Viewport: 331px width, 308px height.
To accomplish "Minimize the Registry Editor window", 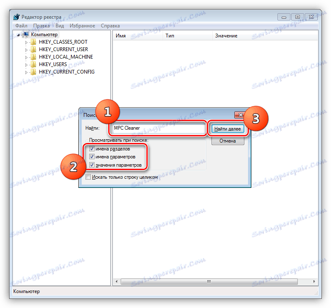I will pos(284,17).
